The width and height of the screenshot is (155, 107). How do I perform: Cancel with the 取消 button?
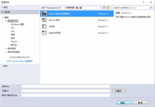tap(140, 103)
